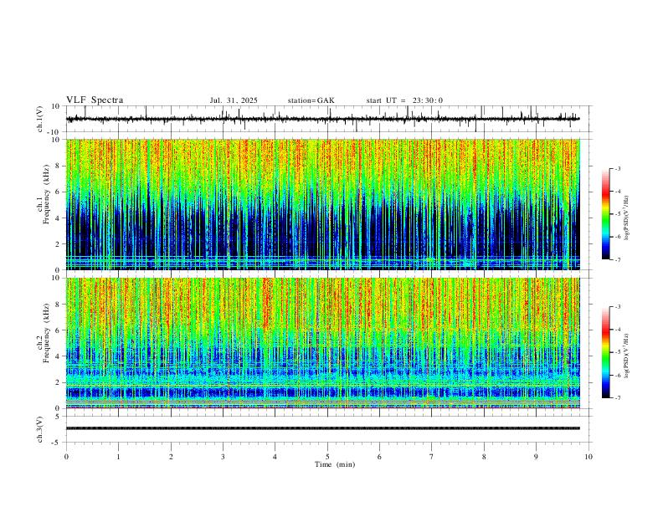Click the "8" tick on the time axis
This screenshot has height=512, width=663.
484,457
